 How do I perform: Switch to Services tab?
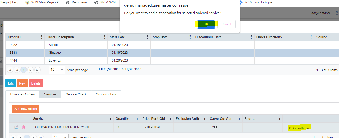50,94
